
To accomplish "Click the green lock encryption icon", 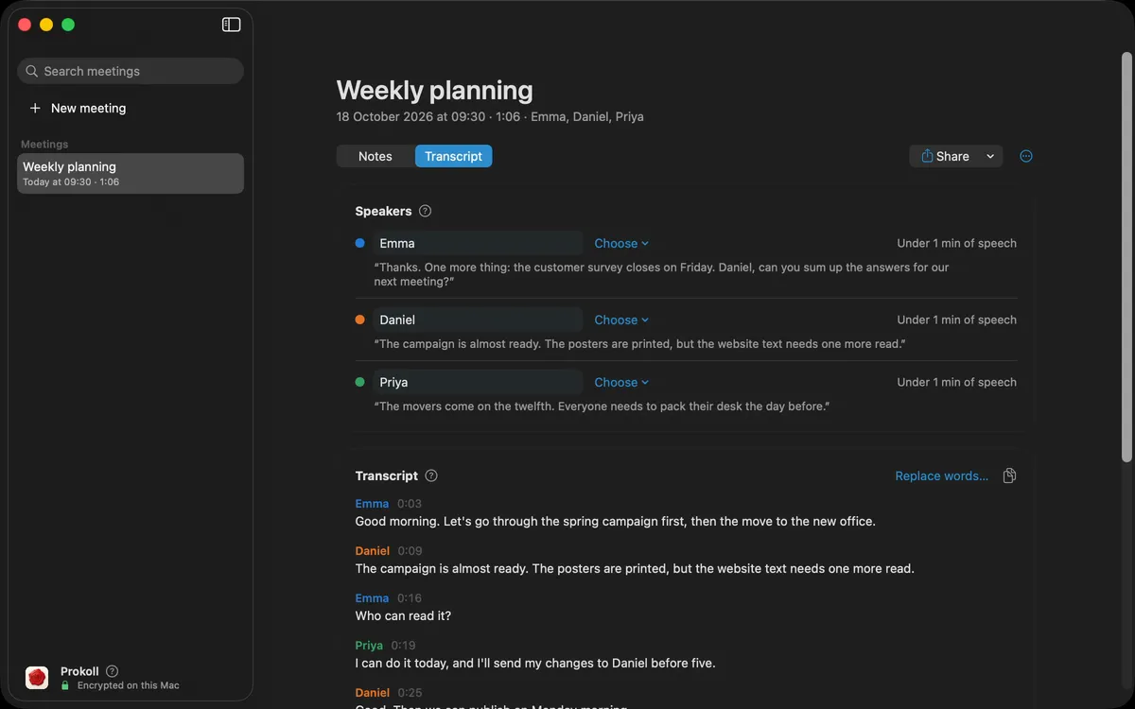I will [65, 685].
